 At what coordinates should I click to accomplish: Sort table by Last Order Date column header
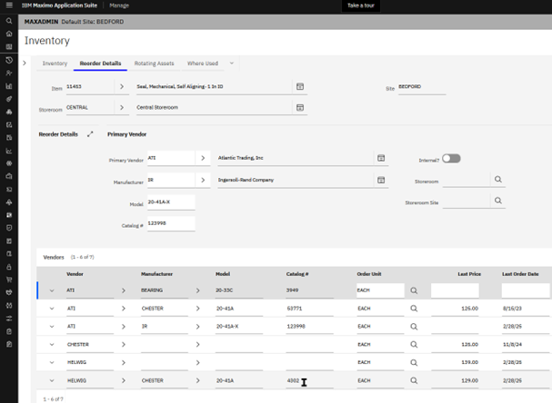pos(520,274)
